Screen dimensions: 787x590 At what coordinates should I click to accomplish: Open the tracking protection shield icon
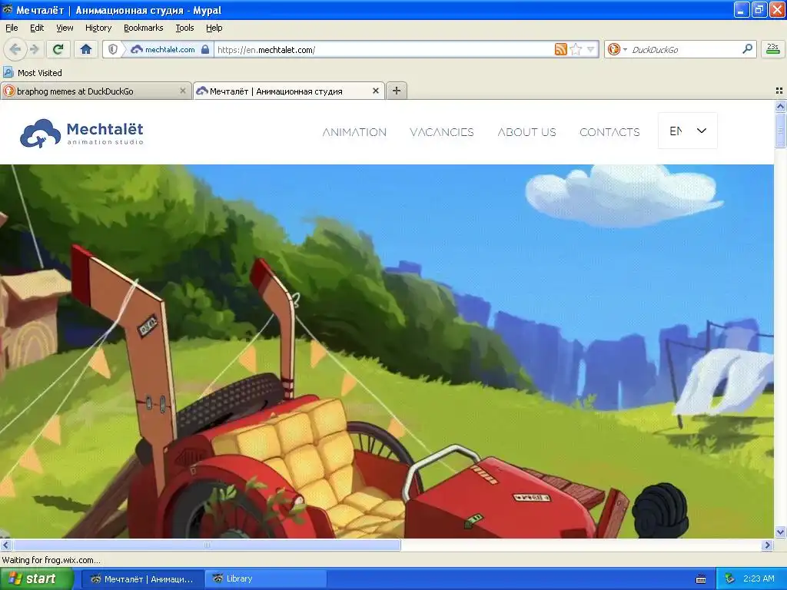coord(113,49)
